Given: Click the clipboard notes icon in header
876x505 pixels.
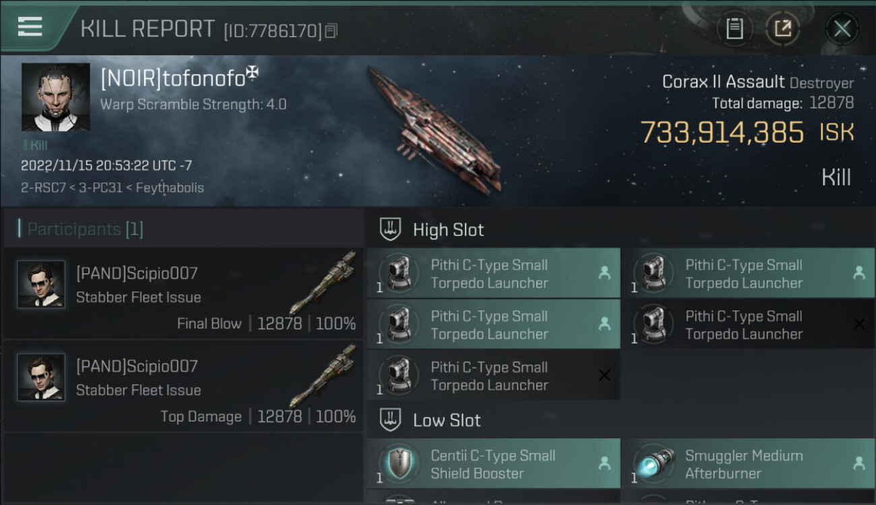Looking at the screenshot, I should tap(734, 29).
